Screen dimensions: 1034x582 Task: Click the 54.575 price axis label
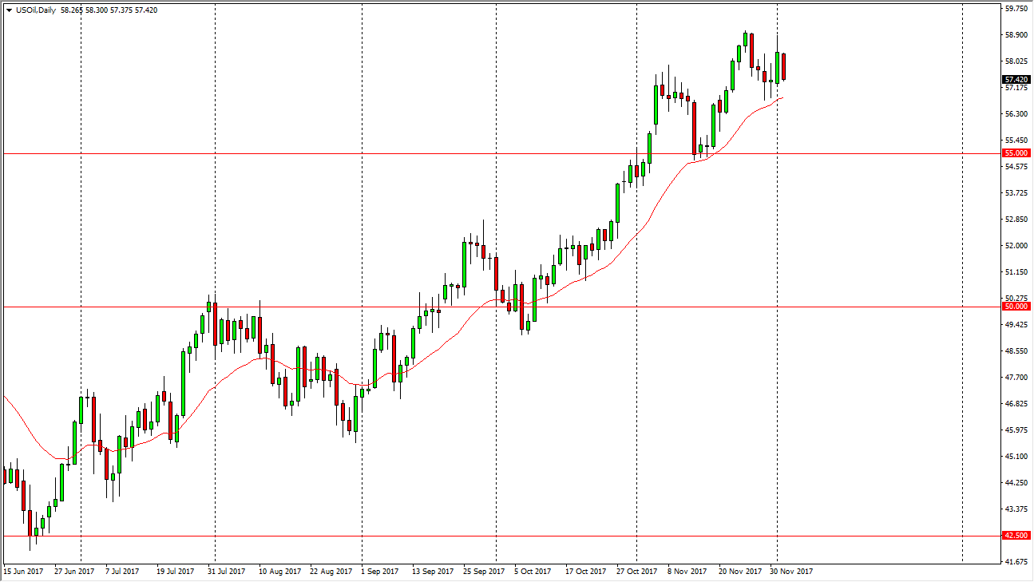pos(1016,167)
